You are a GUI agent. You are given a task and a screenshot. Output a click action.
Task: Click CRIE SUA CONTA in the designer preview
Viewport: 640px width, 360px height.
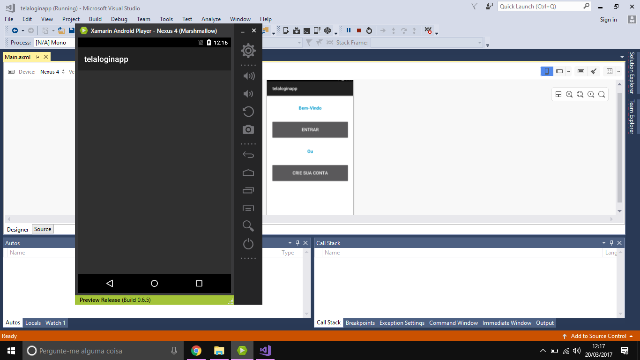coord(310,173)
